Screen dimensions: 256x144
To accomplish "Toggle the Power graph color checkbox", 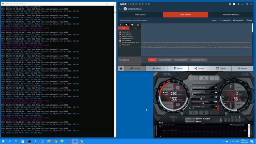I will [x=120, y=45].
